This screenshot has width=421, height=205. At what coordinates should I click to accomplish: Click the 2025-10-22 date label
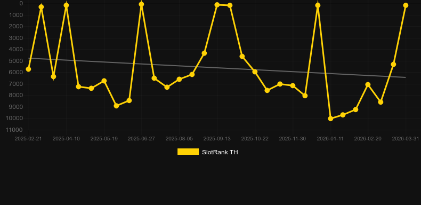255,139
